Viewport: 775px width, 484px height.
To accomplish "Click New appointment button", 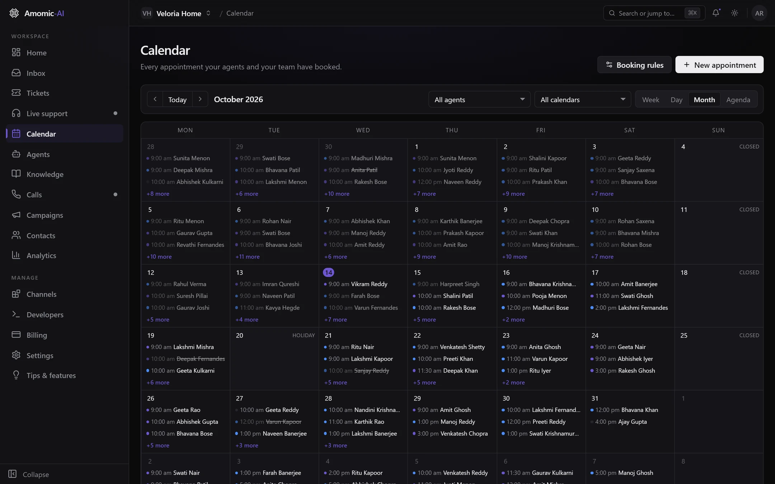I will point(719,65).
